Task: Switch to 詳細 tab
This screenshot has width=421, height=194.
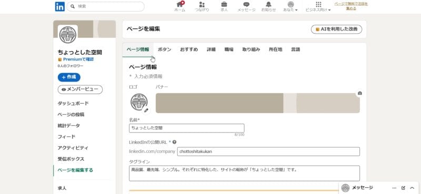Action: (x=211, y=49)
